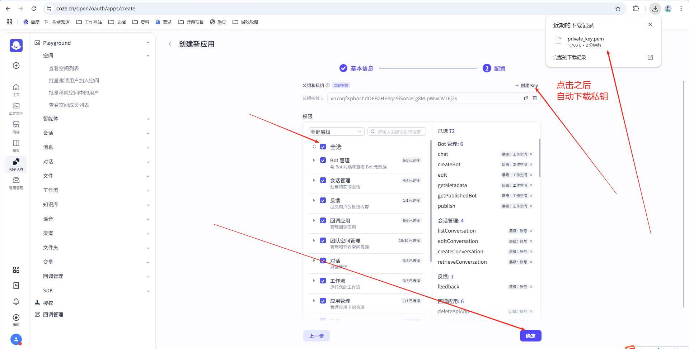Click the info icon beside 公钥和私钥
Screen dimensions: 689x349
pyautogui.click(x=328, y=85)
